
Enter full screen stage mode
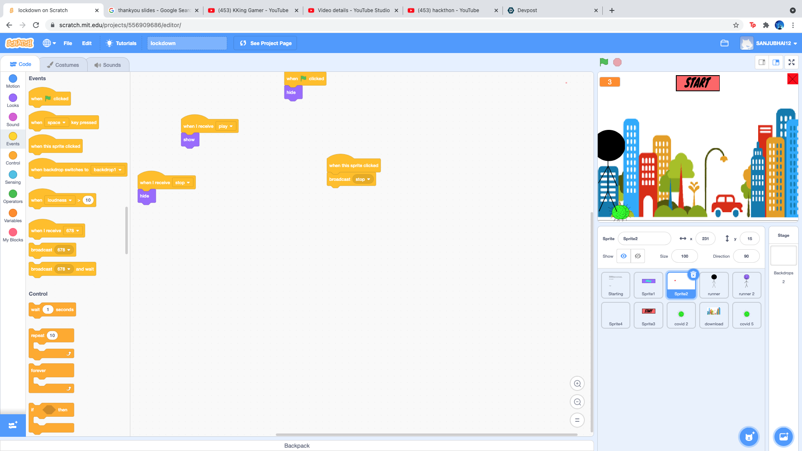coord(791,62)
